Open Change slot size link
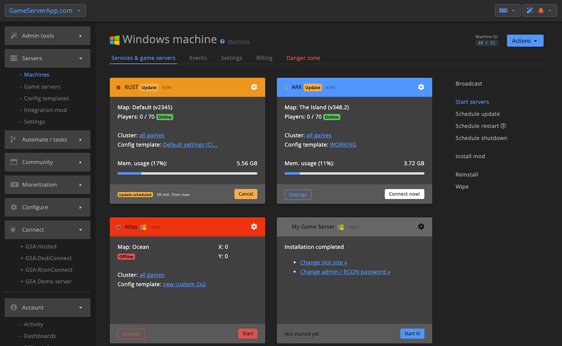 point(323,262)
